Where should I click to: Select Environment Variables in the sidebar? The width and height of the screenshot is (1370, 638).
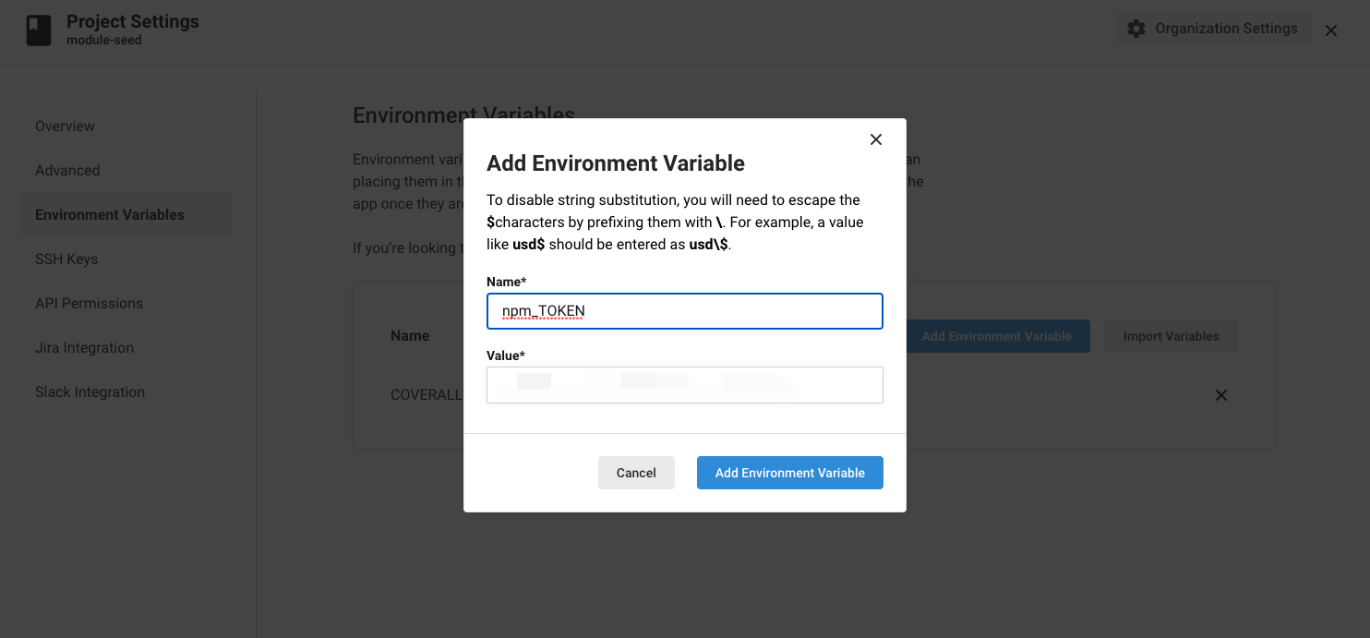[110, 214]
